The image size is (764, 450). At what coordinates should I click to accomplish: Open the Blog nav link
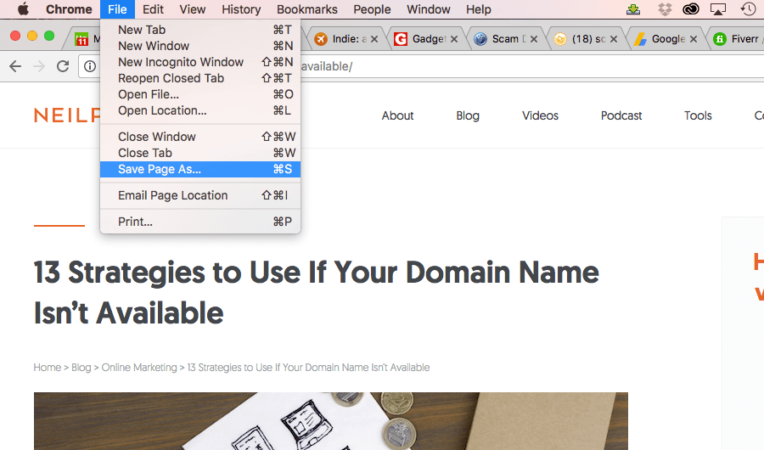point(468,115)
